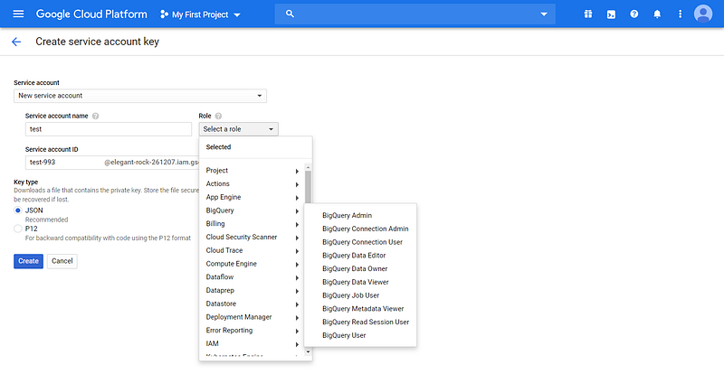
Task: Select the JSON key type
Action: click(x=18, y=210)
